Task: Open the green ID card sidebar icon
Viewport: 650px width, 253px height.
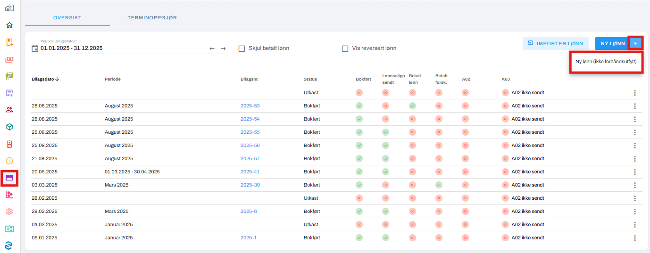Action: pyautogui.click(x=9, y=229)
